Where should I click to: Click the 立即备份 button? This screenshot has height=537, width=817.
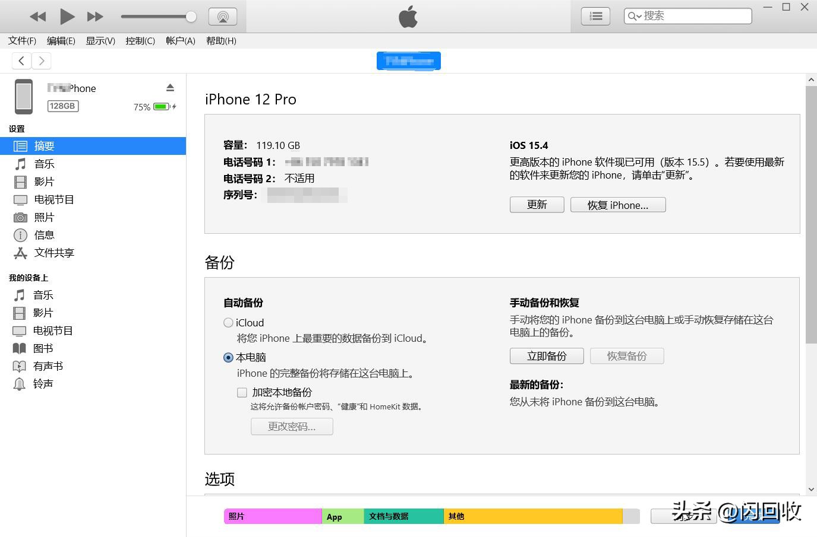545,355
